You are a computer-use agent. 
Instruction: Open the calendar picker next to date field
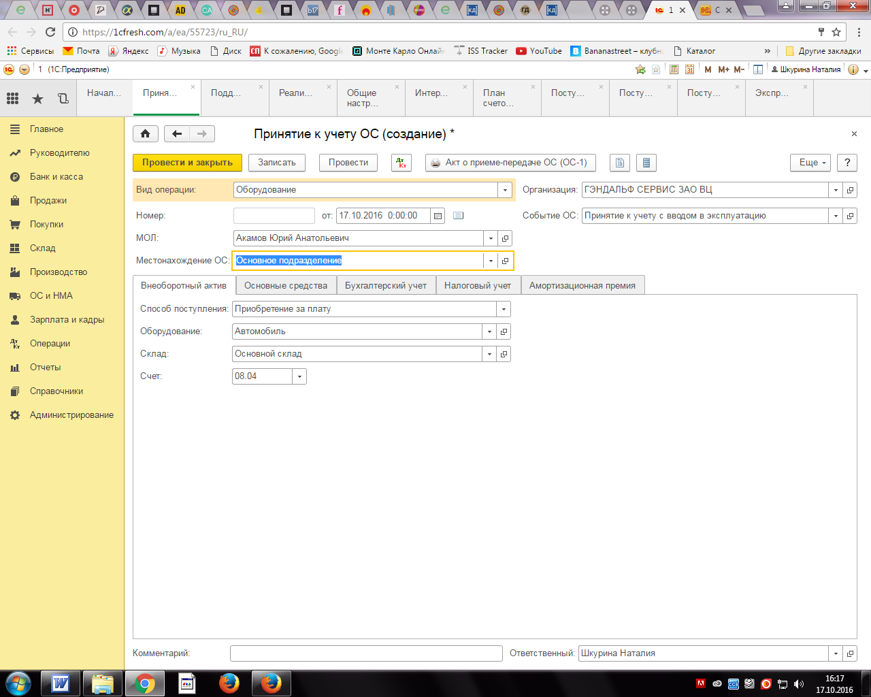(438, 216)
